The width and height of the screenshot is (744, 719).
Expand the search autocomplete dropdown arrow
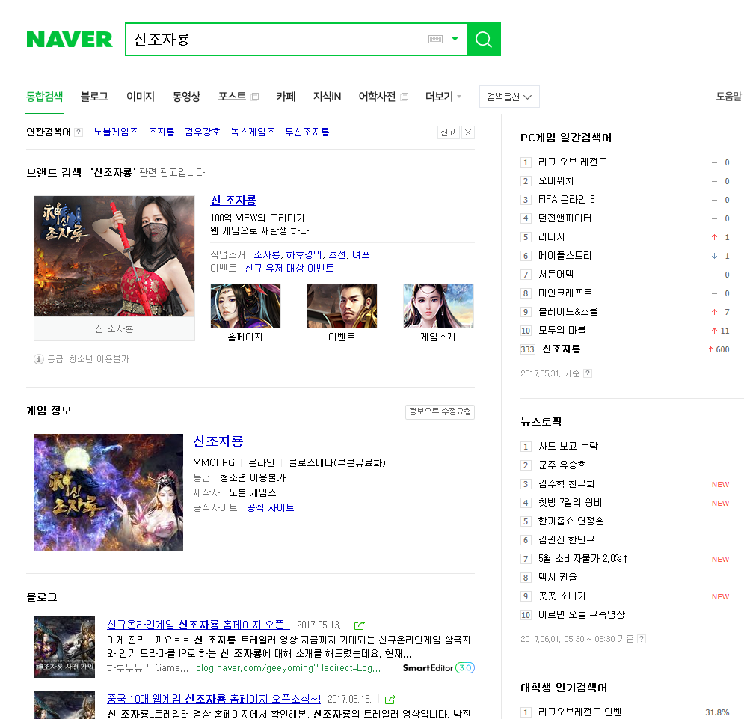(x=455, y=40)
